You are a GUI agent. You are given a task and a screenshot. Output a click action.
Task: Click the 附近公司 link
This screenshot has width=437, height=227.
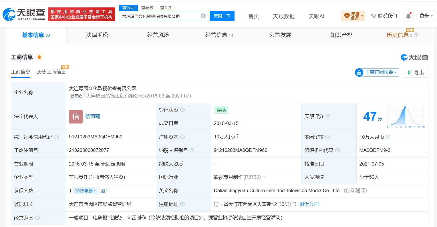click(309, 204)
